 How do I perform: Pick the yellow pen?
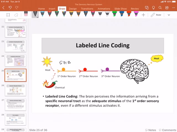point(71,14)
